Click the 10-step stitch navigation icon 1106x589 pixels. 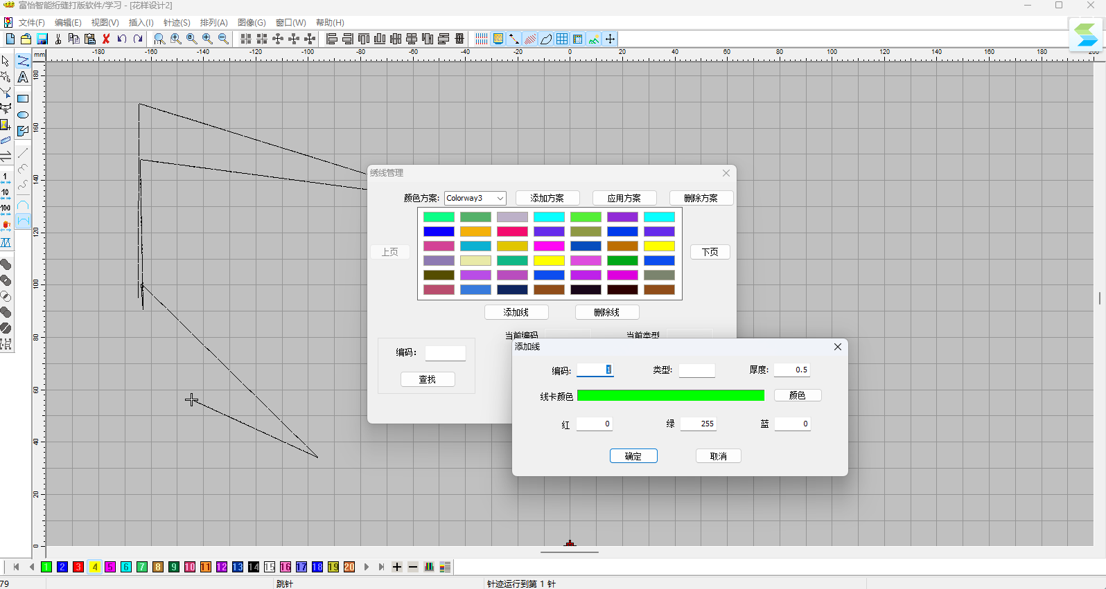(6, 193)
